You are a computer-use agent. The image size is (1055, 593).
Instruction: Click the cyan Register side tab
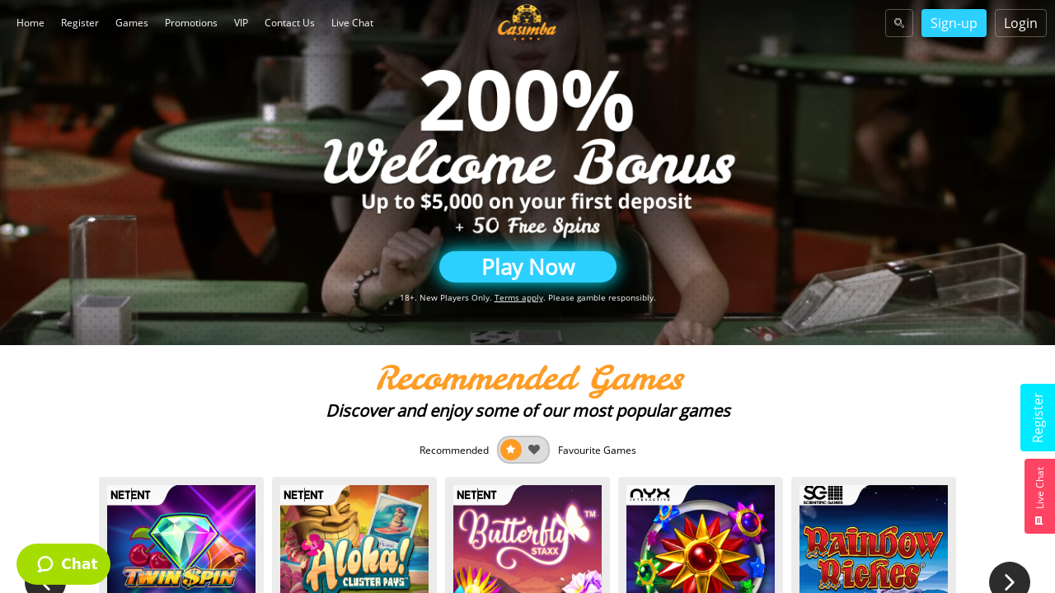coord(1038,418)
